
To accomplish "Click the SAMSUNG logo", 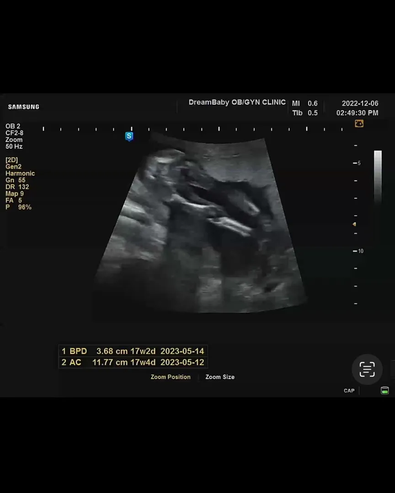I will tap(24, 107).
